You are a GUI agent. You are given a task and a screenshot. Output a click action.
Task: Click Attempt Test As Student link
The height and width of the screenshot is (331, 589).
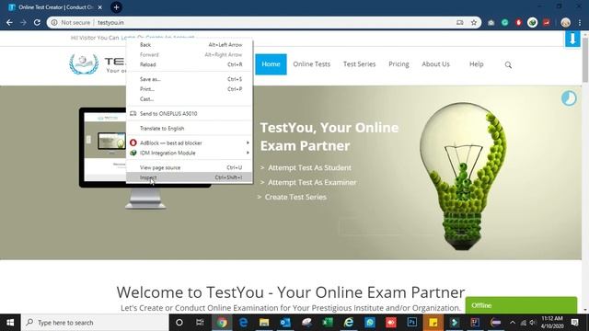(309, 167)
